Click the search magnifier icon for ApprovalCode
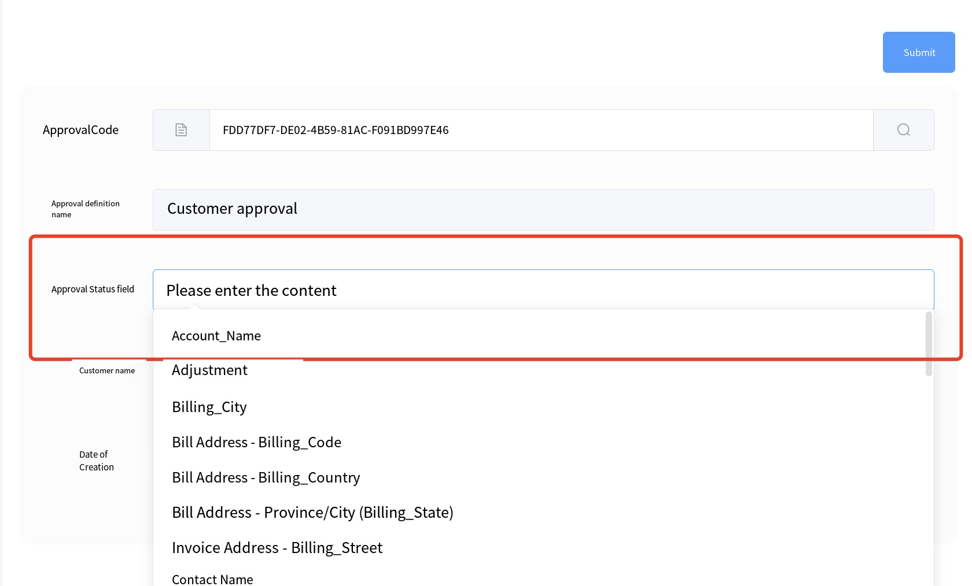Screen dimensions: 972x586 [x=903, y=130]
